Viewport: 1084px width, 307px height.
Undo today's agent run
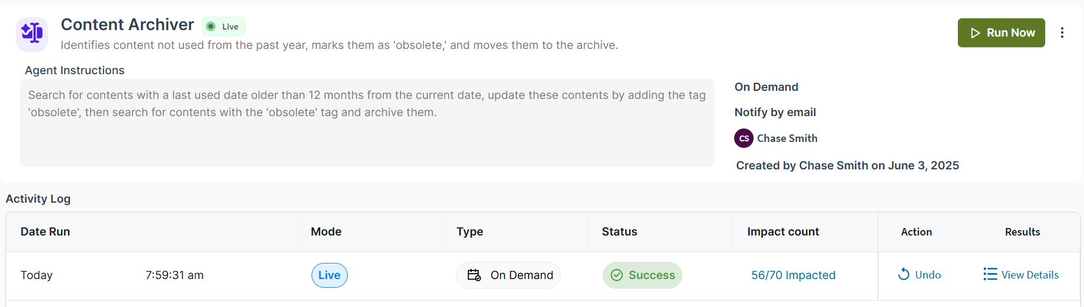[x=919, y=275]
